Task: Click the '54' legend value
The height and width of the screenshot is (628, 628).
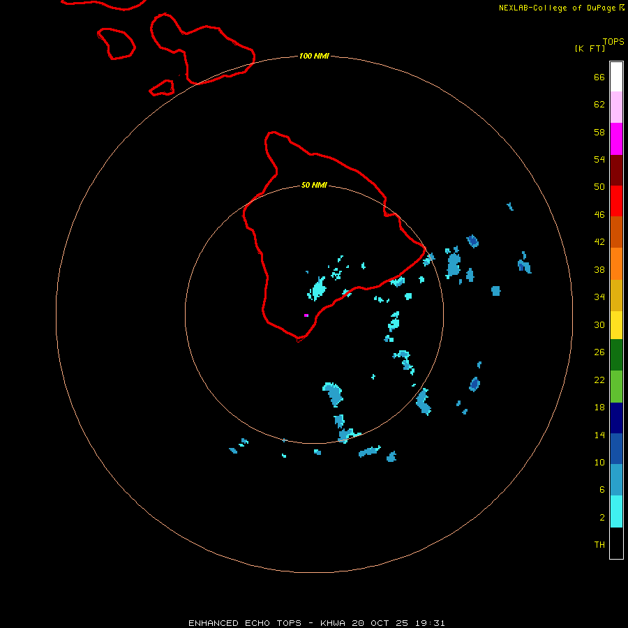Action: [x=599, y=159]
